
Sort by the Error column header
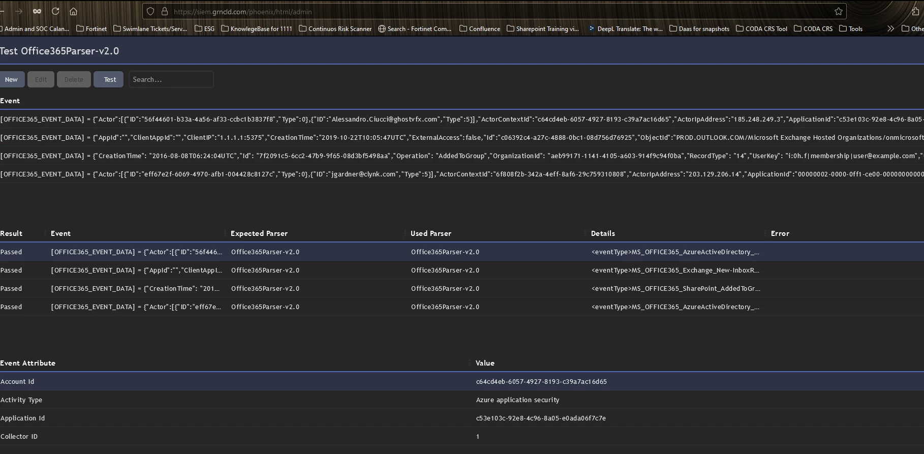click(x=780, y=233)
